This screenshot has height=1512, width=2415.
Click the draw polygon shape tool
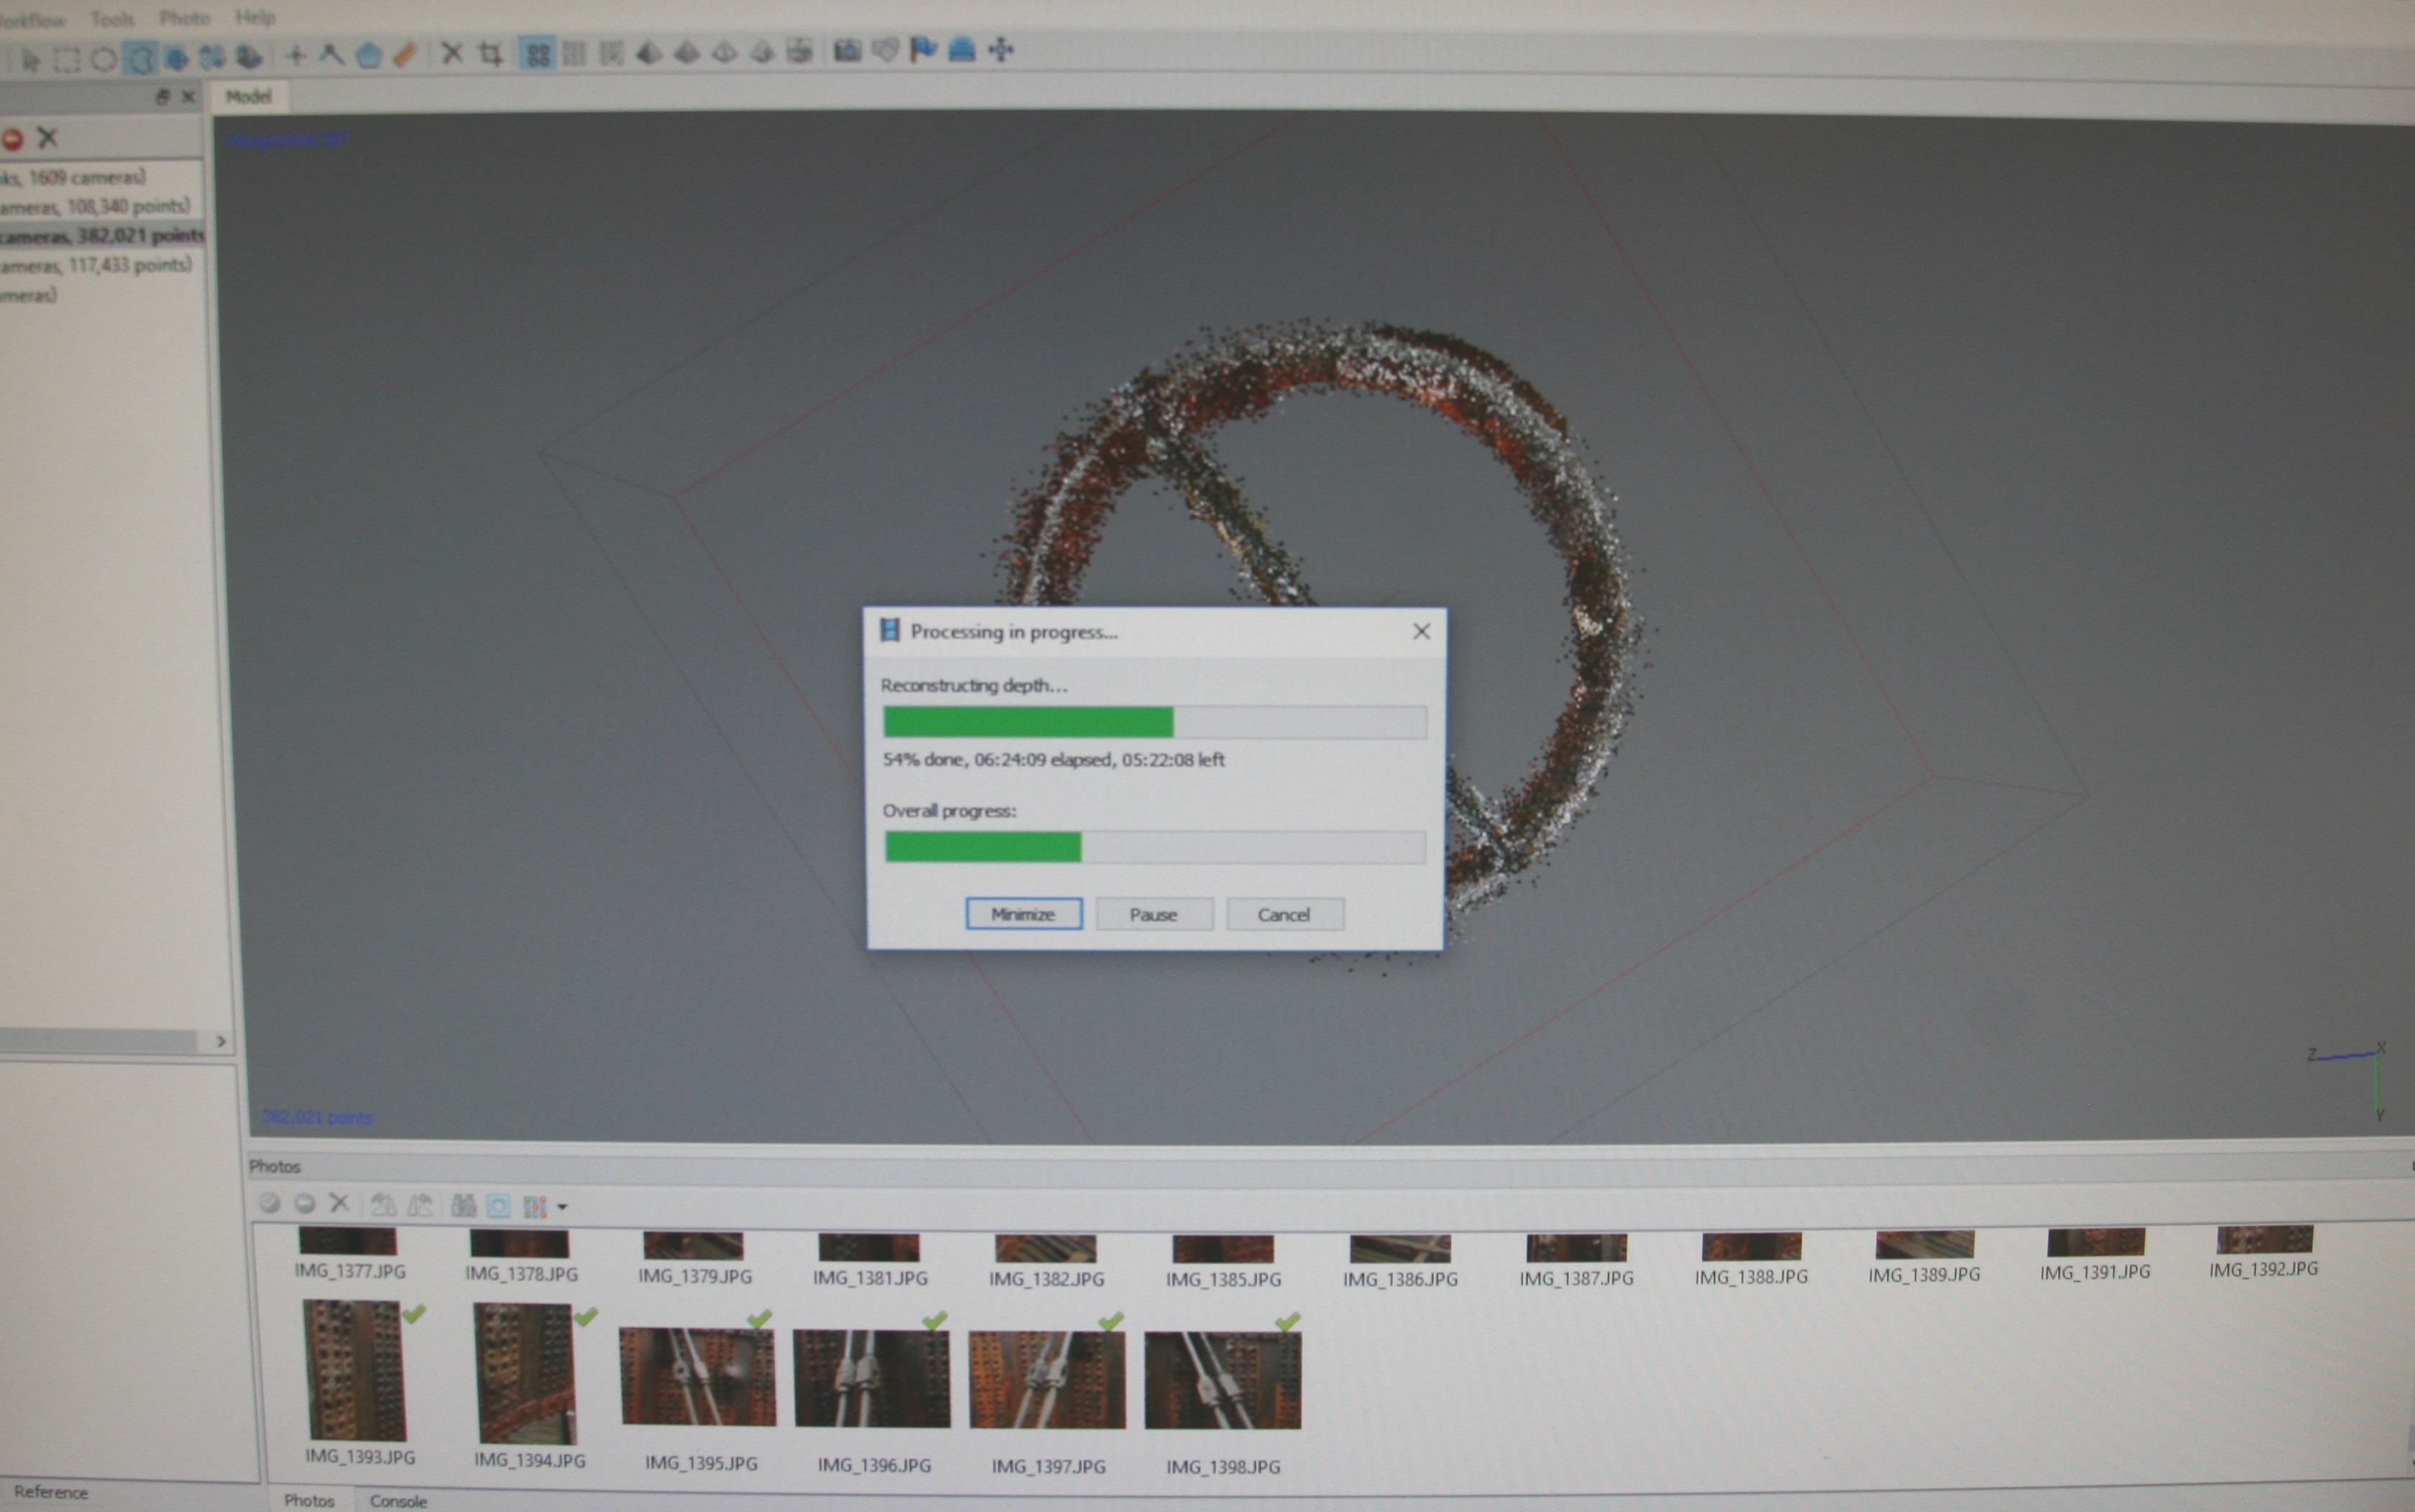point(368,54)
